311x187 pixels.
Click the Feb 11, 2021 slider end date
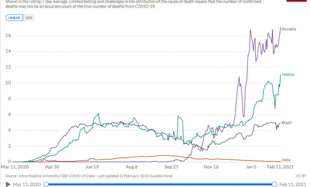(x=293, y=185)
